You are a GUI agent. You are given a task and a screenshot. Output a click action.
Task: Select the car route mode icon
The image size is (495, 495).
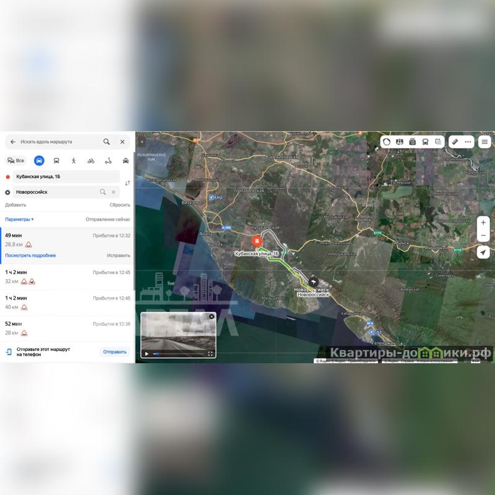click(39, 160)
